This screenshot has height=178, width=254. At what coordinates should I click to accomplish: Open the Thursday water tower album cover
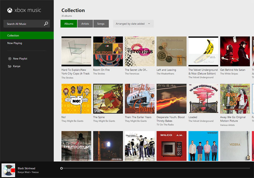(x=76, y=146)
